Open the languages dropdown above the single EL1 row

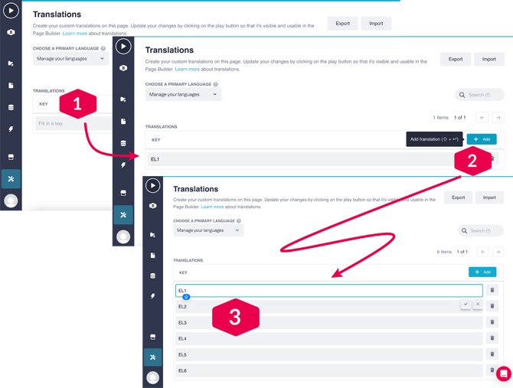coord(183,95)
